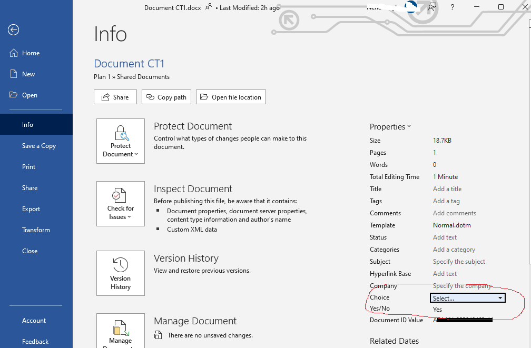Click the Home house icon in sidebar
531x348 pixels.
point(14,53)
